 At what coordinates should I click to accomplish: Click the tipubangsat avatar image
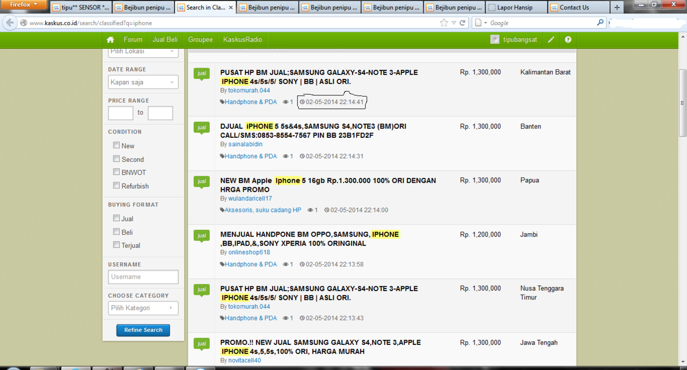[495, 40]
